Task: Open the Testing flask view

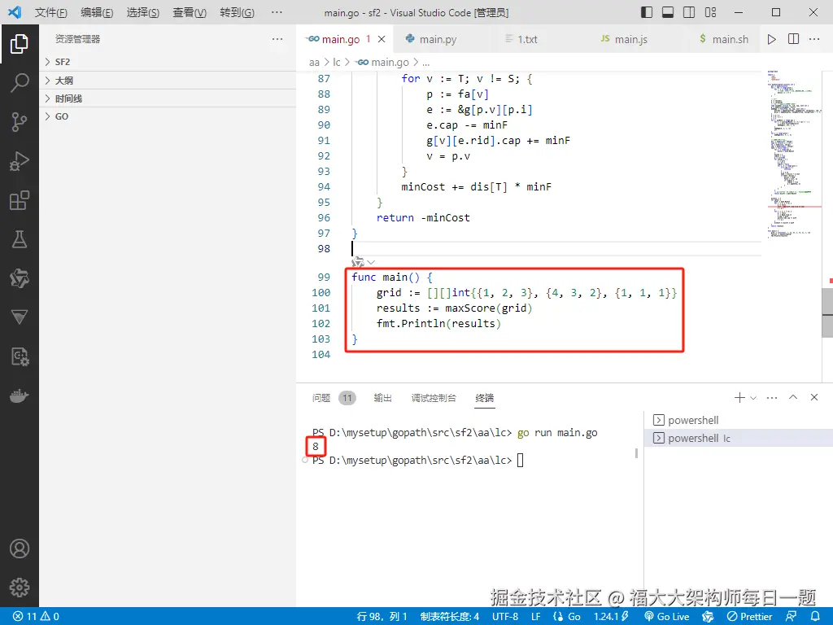Action: point(20,239)
